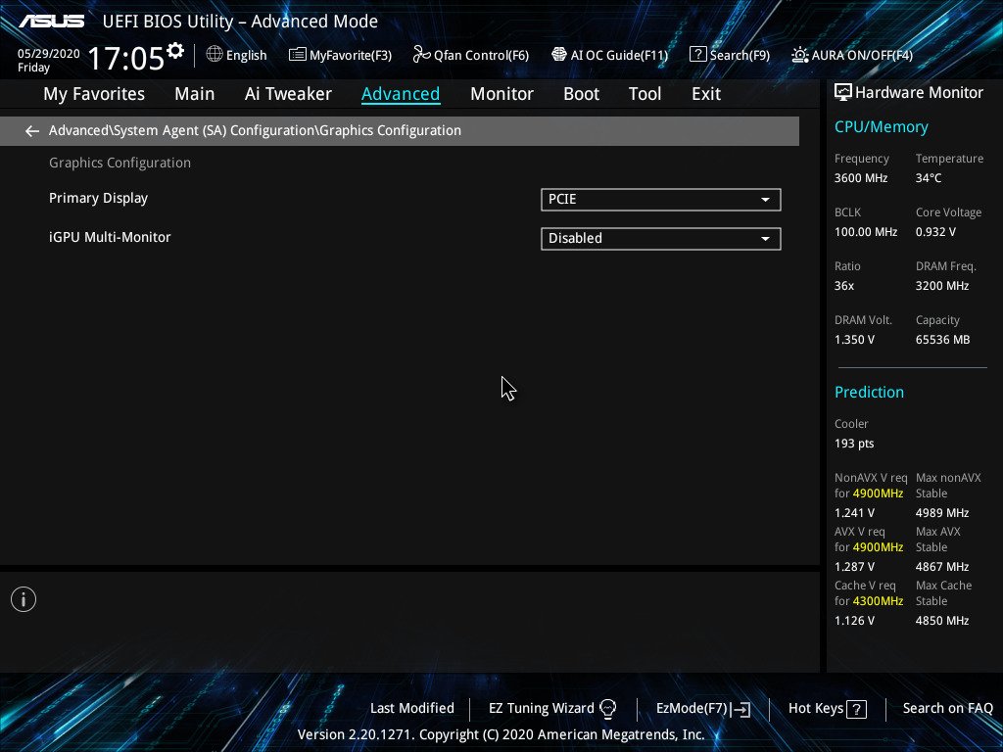Click the 3600 MHz frequency value
Screen dimensions: 1003x752
click(861, 178)
